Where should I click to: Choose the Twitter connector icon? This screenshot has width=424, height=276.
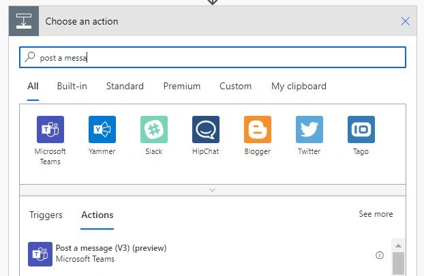(x=309, y=129)
